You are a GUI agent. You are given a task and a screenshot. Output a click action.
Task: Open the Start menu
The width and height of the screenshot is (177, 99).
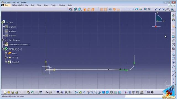[7, 5]
